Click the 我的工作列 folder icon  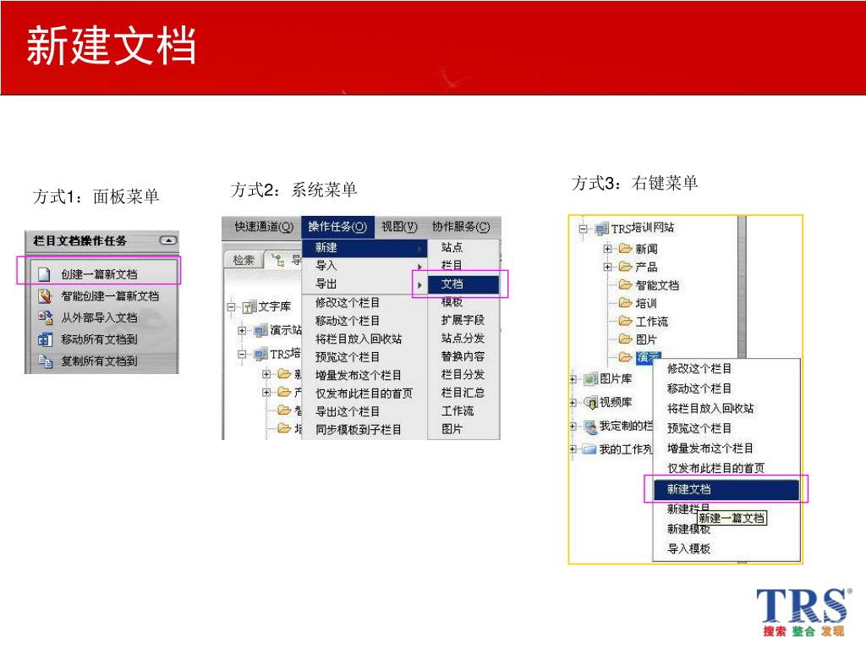(x=589, y=449)
